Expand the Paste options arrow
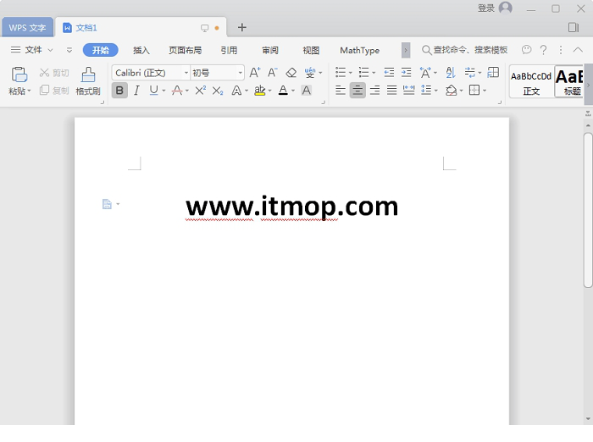This screenshot has height=442, width=593. pos(29,91)
